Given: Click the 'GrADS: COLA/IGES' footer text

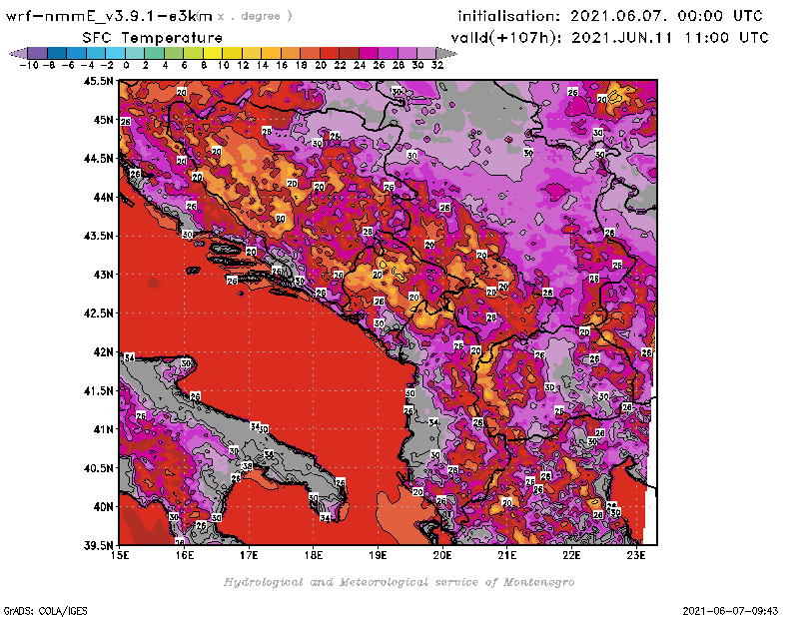Looking at the screenshot, I should [x=45, y=611].
